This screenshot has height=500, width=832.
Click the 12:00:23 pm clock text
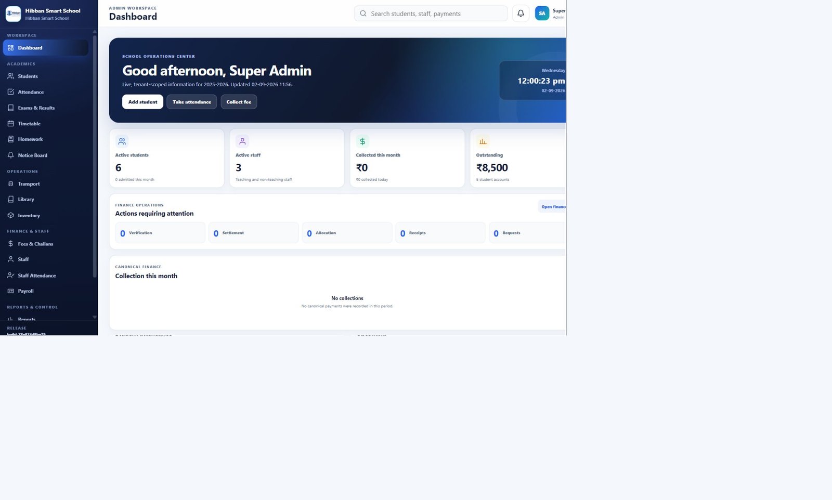541,81
